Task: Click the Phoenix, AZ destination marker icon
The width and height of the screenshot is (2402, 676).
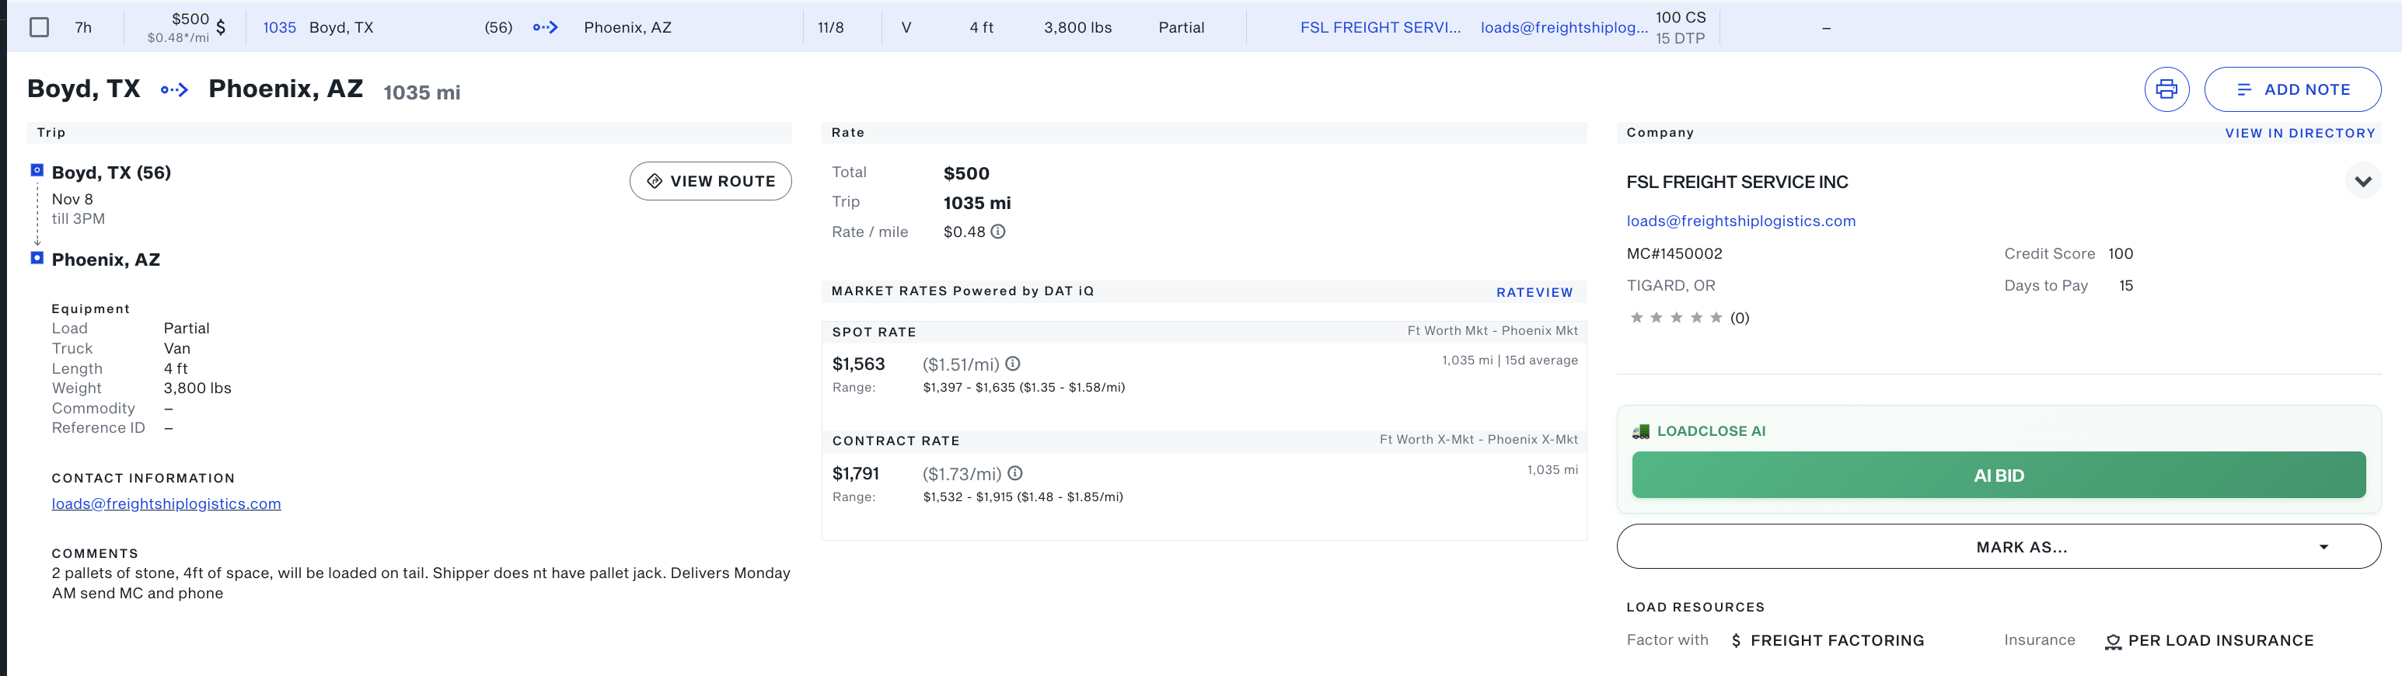Action: pyautogui.click(x=37, y=258)
